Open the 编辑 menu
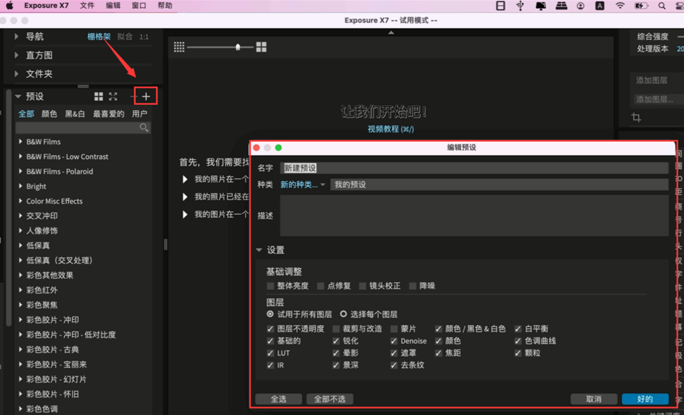684x415 pixels. [x=113, y=6]
